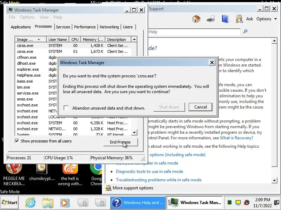Click the yellow monitor tray icon

point(238,202)
